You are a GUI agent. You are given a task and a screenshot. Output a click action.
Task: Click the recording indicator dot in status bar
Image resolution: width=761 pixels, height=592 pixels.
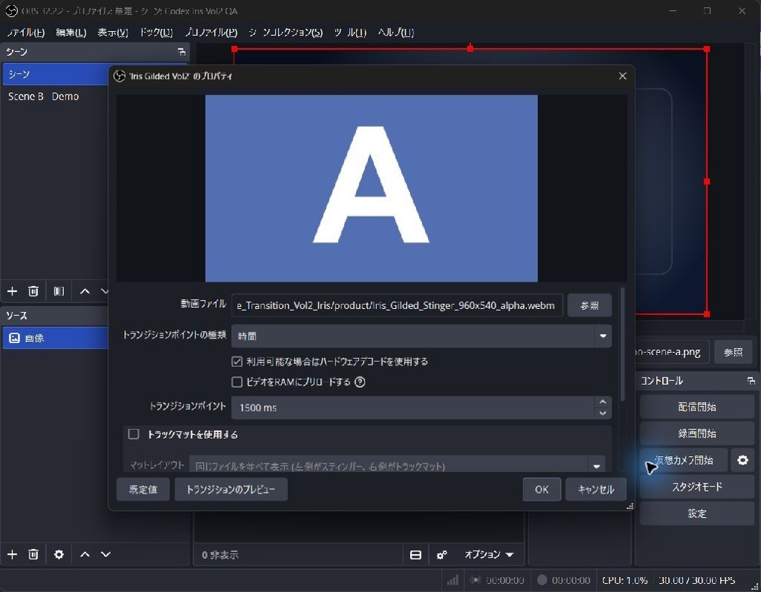click(x=542, y=580)
